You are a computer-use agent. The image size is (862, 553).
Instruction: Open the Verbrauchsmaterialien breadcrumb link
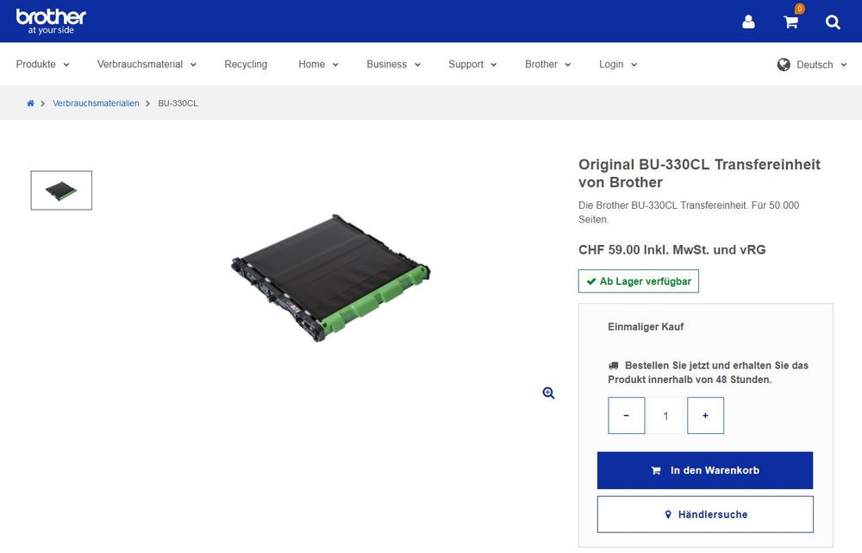(95, 103)
